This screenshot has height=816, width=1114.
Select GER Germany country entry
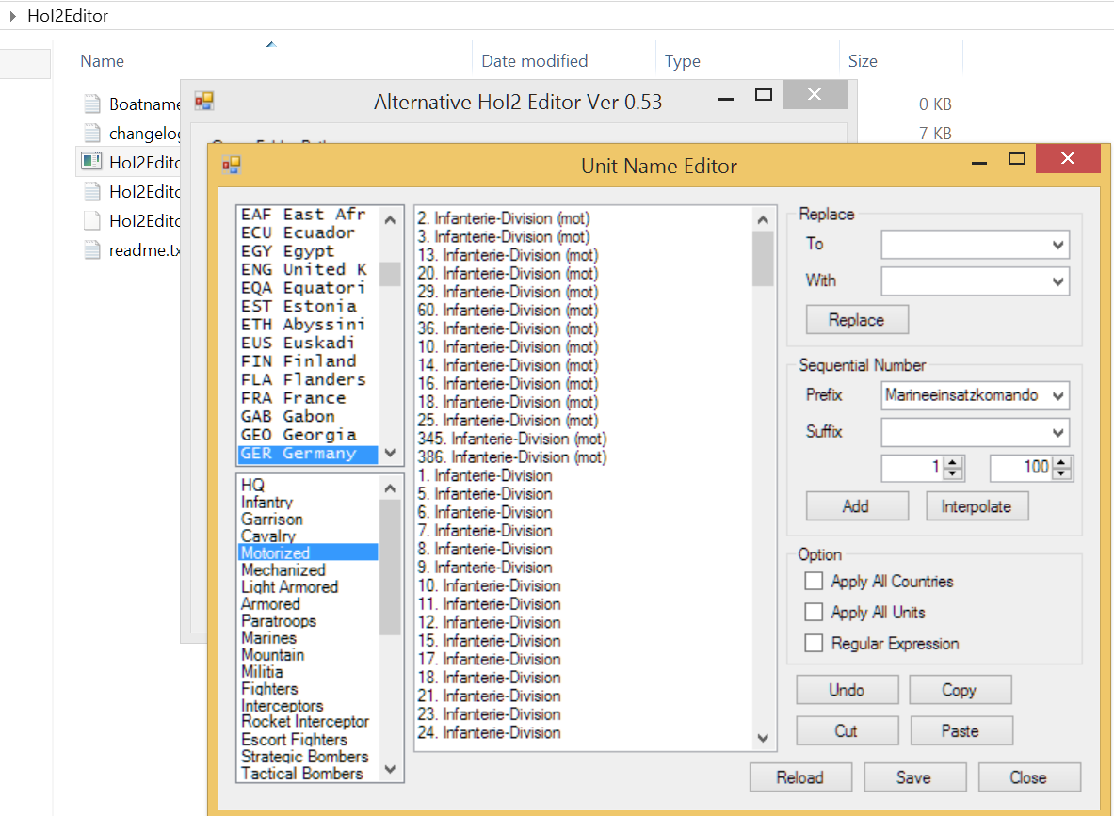tap(308, 453)
